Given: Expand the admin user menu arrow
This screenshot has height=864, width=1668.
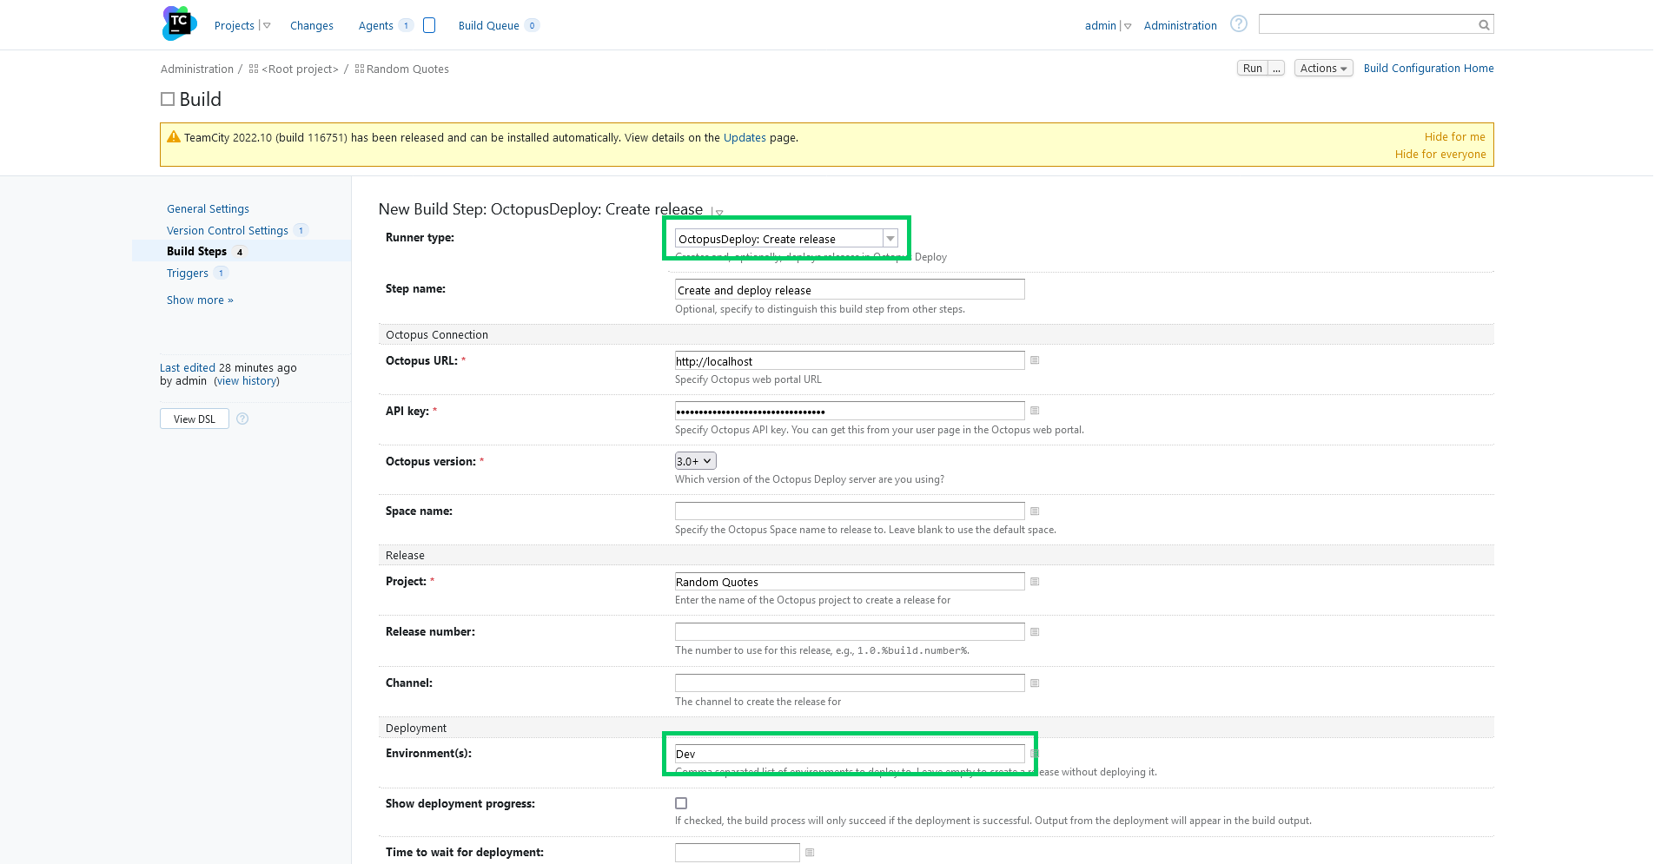Looking at the screenshot, I should click(x=1127, y=26).
